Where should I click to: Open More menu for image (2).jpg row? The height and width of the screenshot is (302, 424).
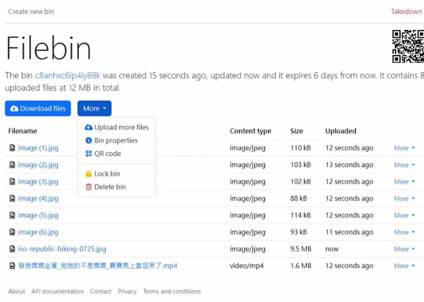point(404,165)
